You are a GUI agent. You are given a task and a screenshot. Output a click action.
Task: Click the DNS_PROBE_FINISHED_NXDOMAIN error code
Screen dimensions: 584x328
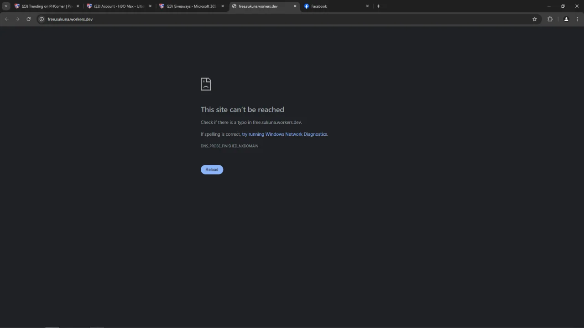tap(229, 146)
